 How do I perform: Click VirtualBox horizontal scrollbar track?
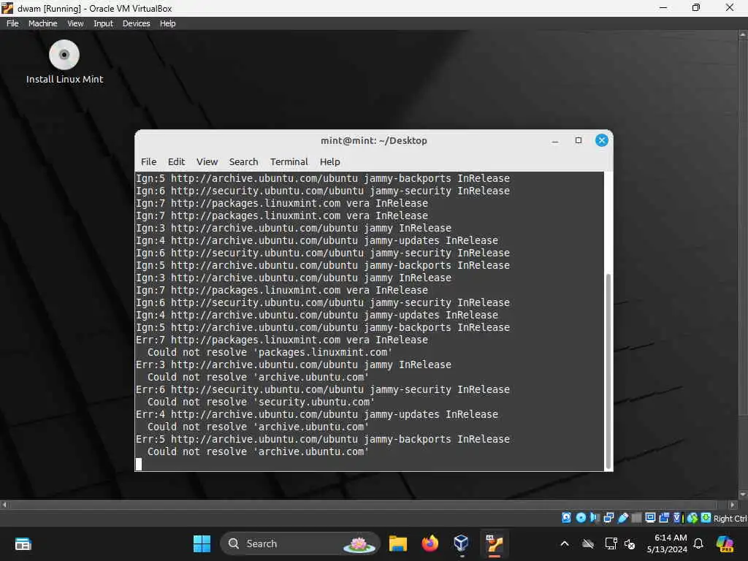[364, 504]
